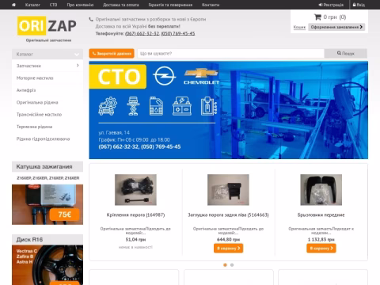Open Кріплення порога (164987) title link

[x=135, y=215]
